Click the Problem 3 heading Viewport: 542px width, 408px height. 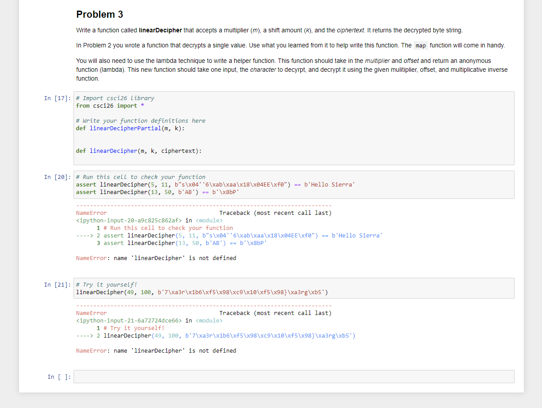click(x=99, y=14)
